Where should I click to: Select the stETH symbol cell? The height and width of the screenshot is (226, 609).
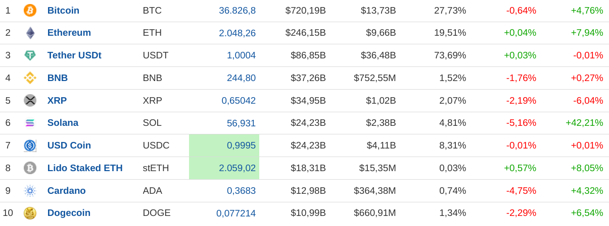[x=156, y=168]
